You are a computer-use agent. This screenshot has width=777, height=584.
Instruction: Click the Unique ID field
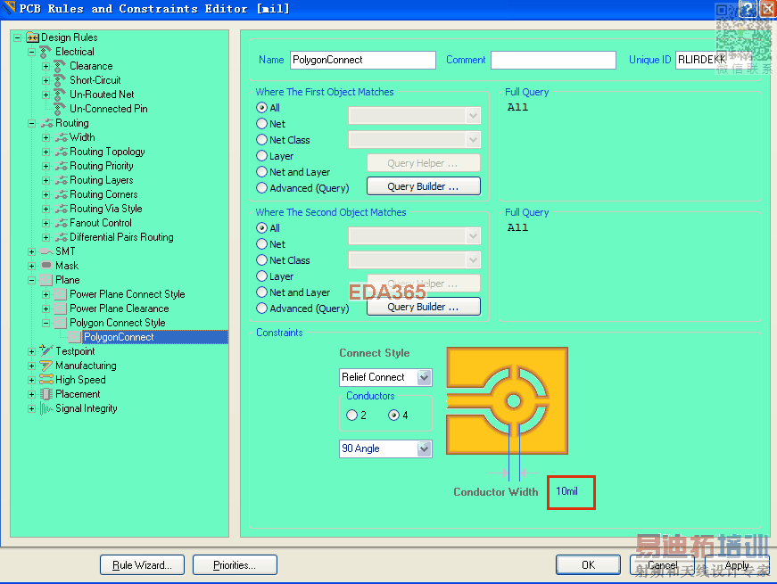713,60
